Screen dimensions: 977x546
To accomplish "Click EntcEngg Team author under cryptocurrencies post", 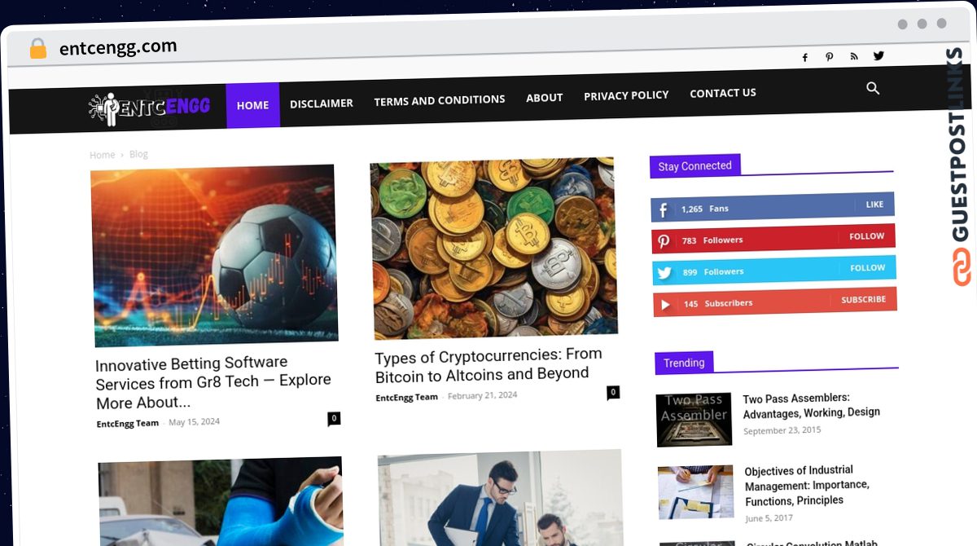I will tap(407, 398).
